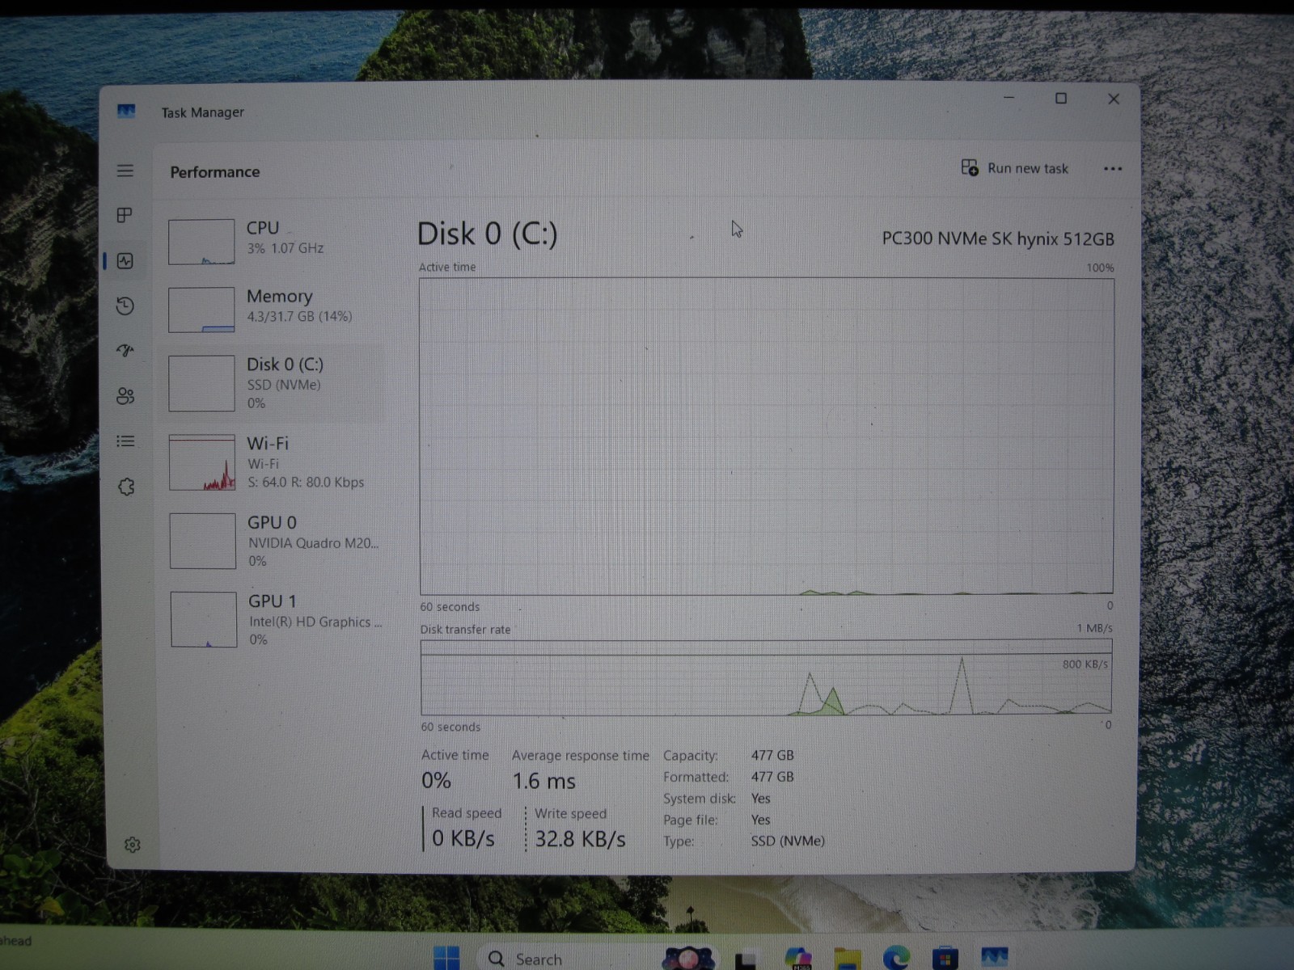
Task: Click the Task Manager taskbar icon
Action: pos(994,958)
